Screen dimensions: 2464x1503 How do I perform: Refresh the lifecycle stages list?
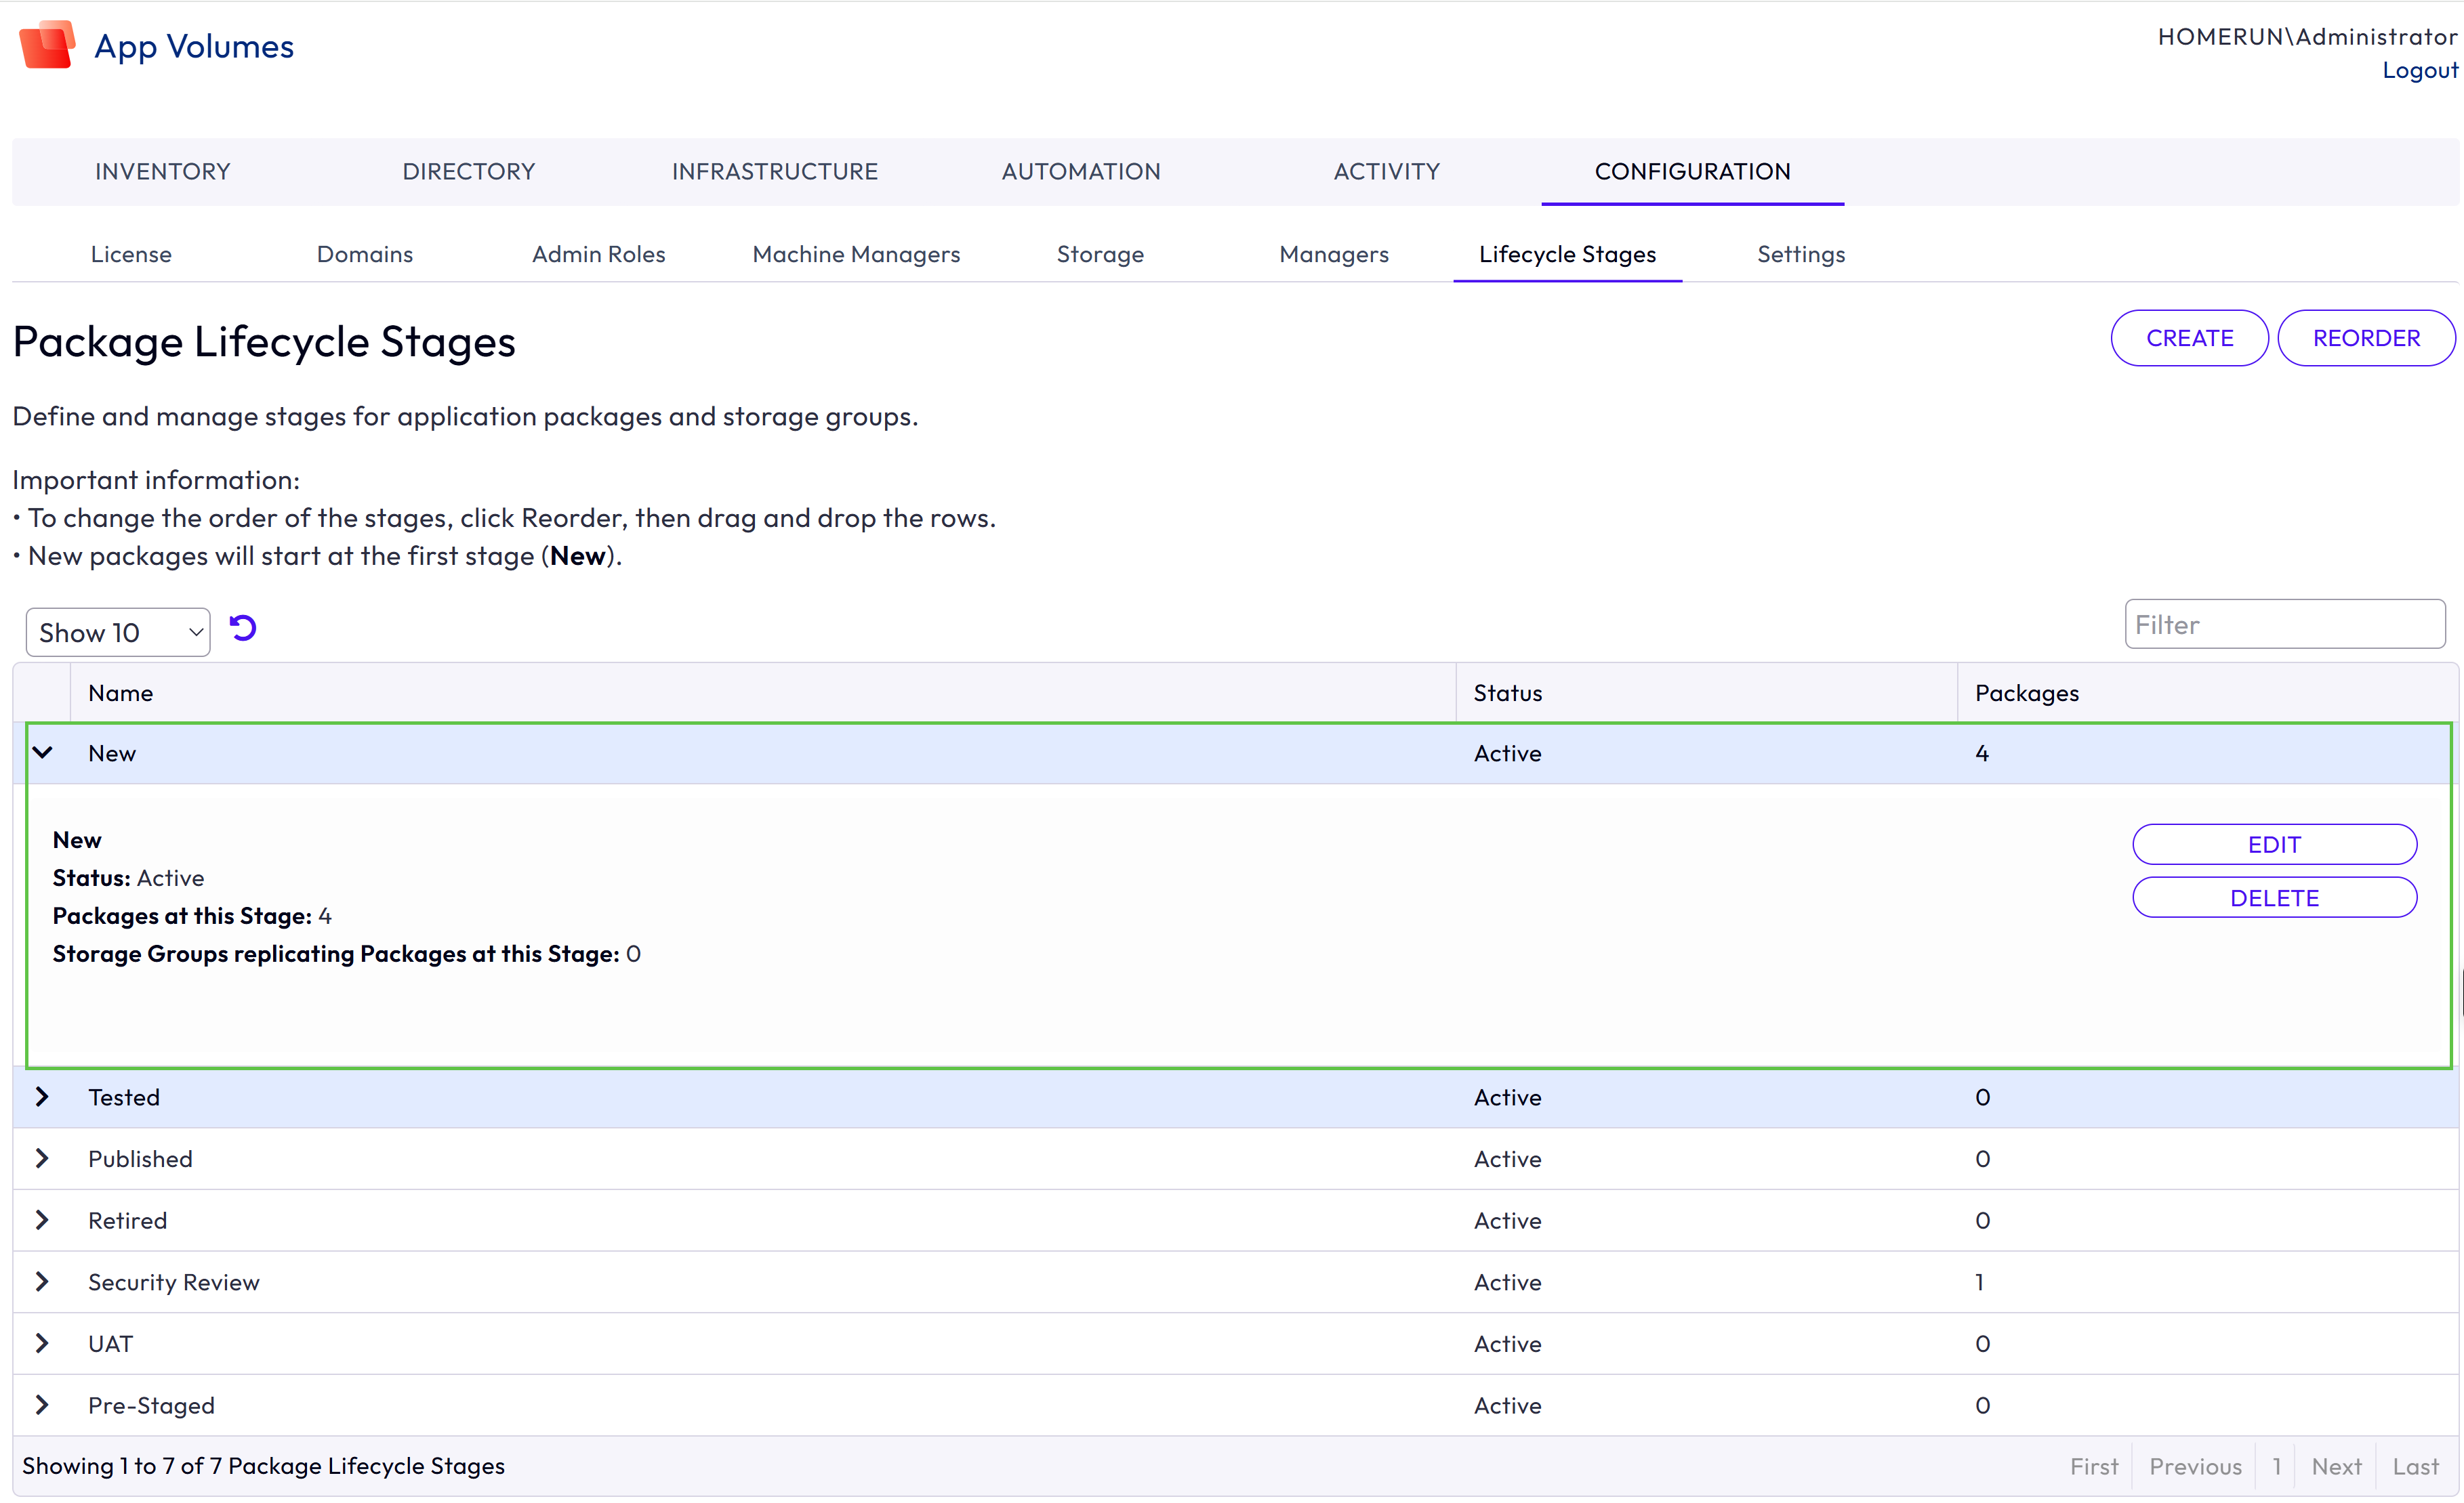[x=243, y=629]
